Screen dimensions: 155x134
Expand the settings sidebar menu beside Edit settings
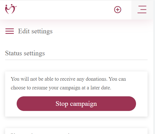(9, 31)
